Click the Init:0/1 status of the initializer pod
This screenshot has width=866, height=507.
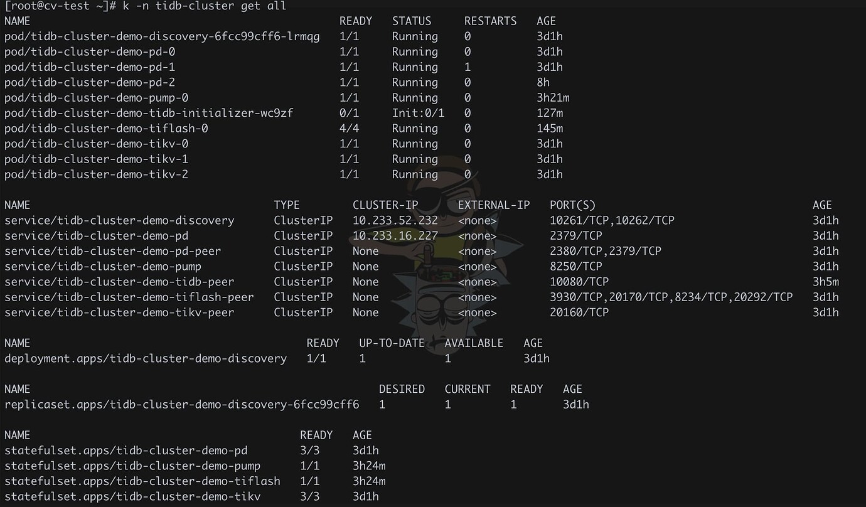pos(418,113)
